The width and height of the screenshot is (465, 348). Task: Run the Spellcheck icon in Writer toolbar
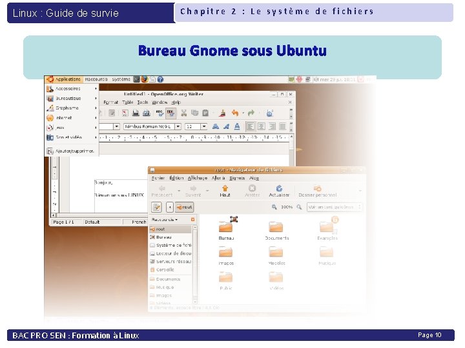tap(160, 113)
